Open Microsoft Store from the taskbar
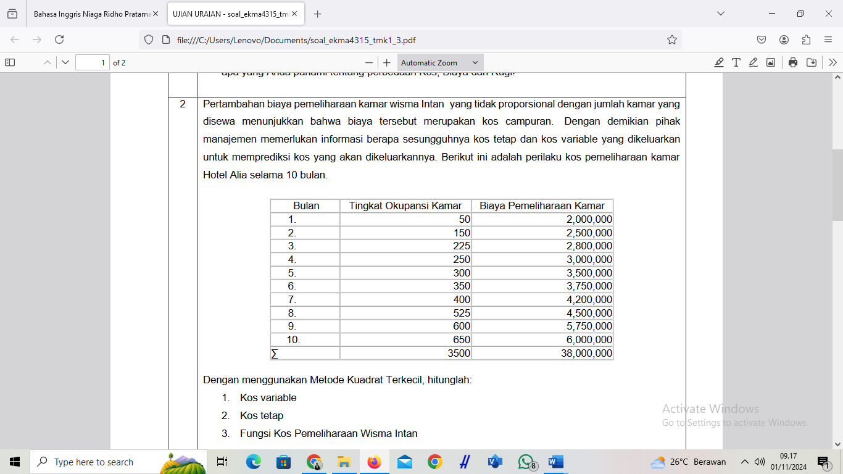 pyautogui.click(x=283, y=462)
